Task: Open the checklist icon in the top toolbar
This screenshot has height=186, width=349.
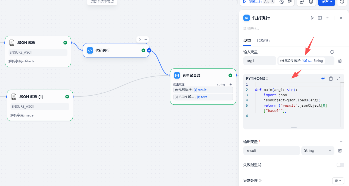Action: [x=290, y=2]
